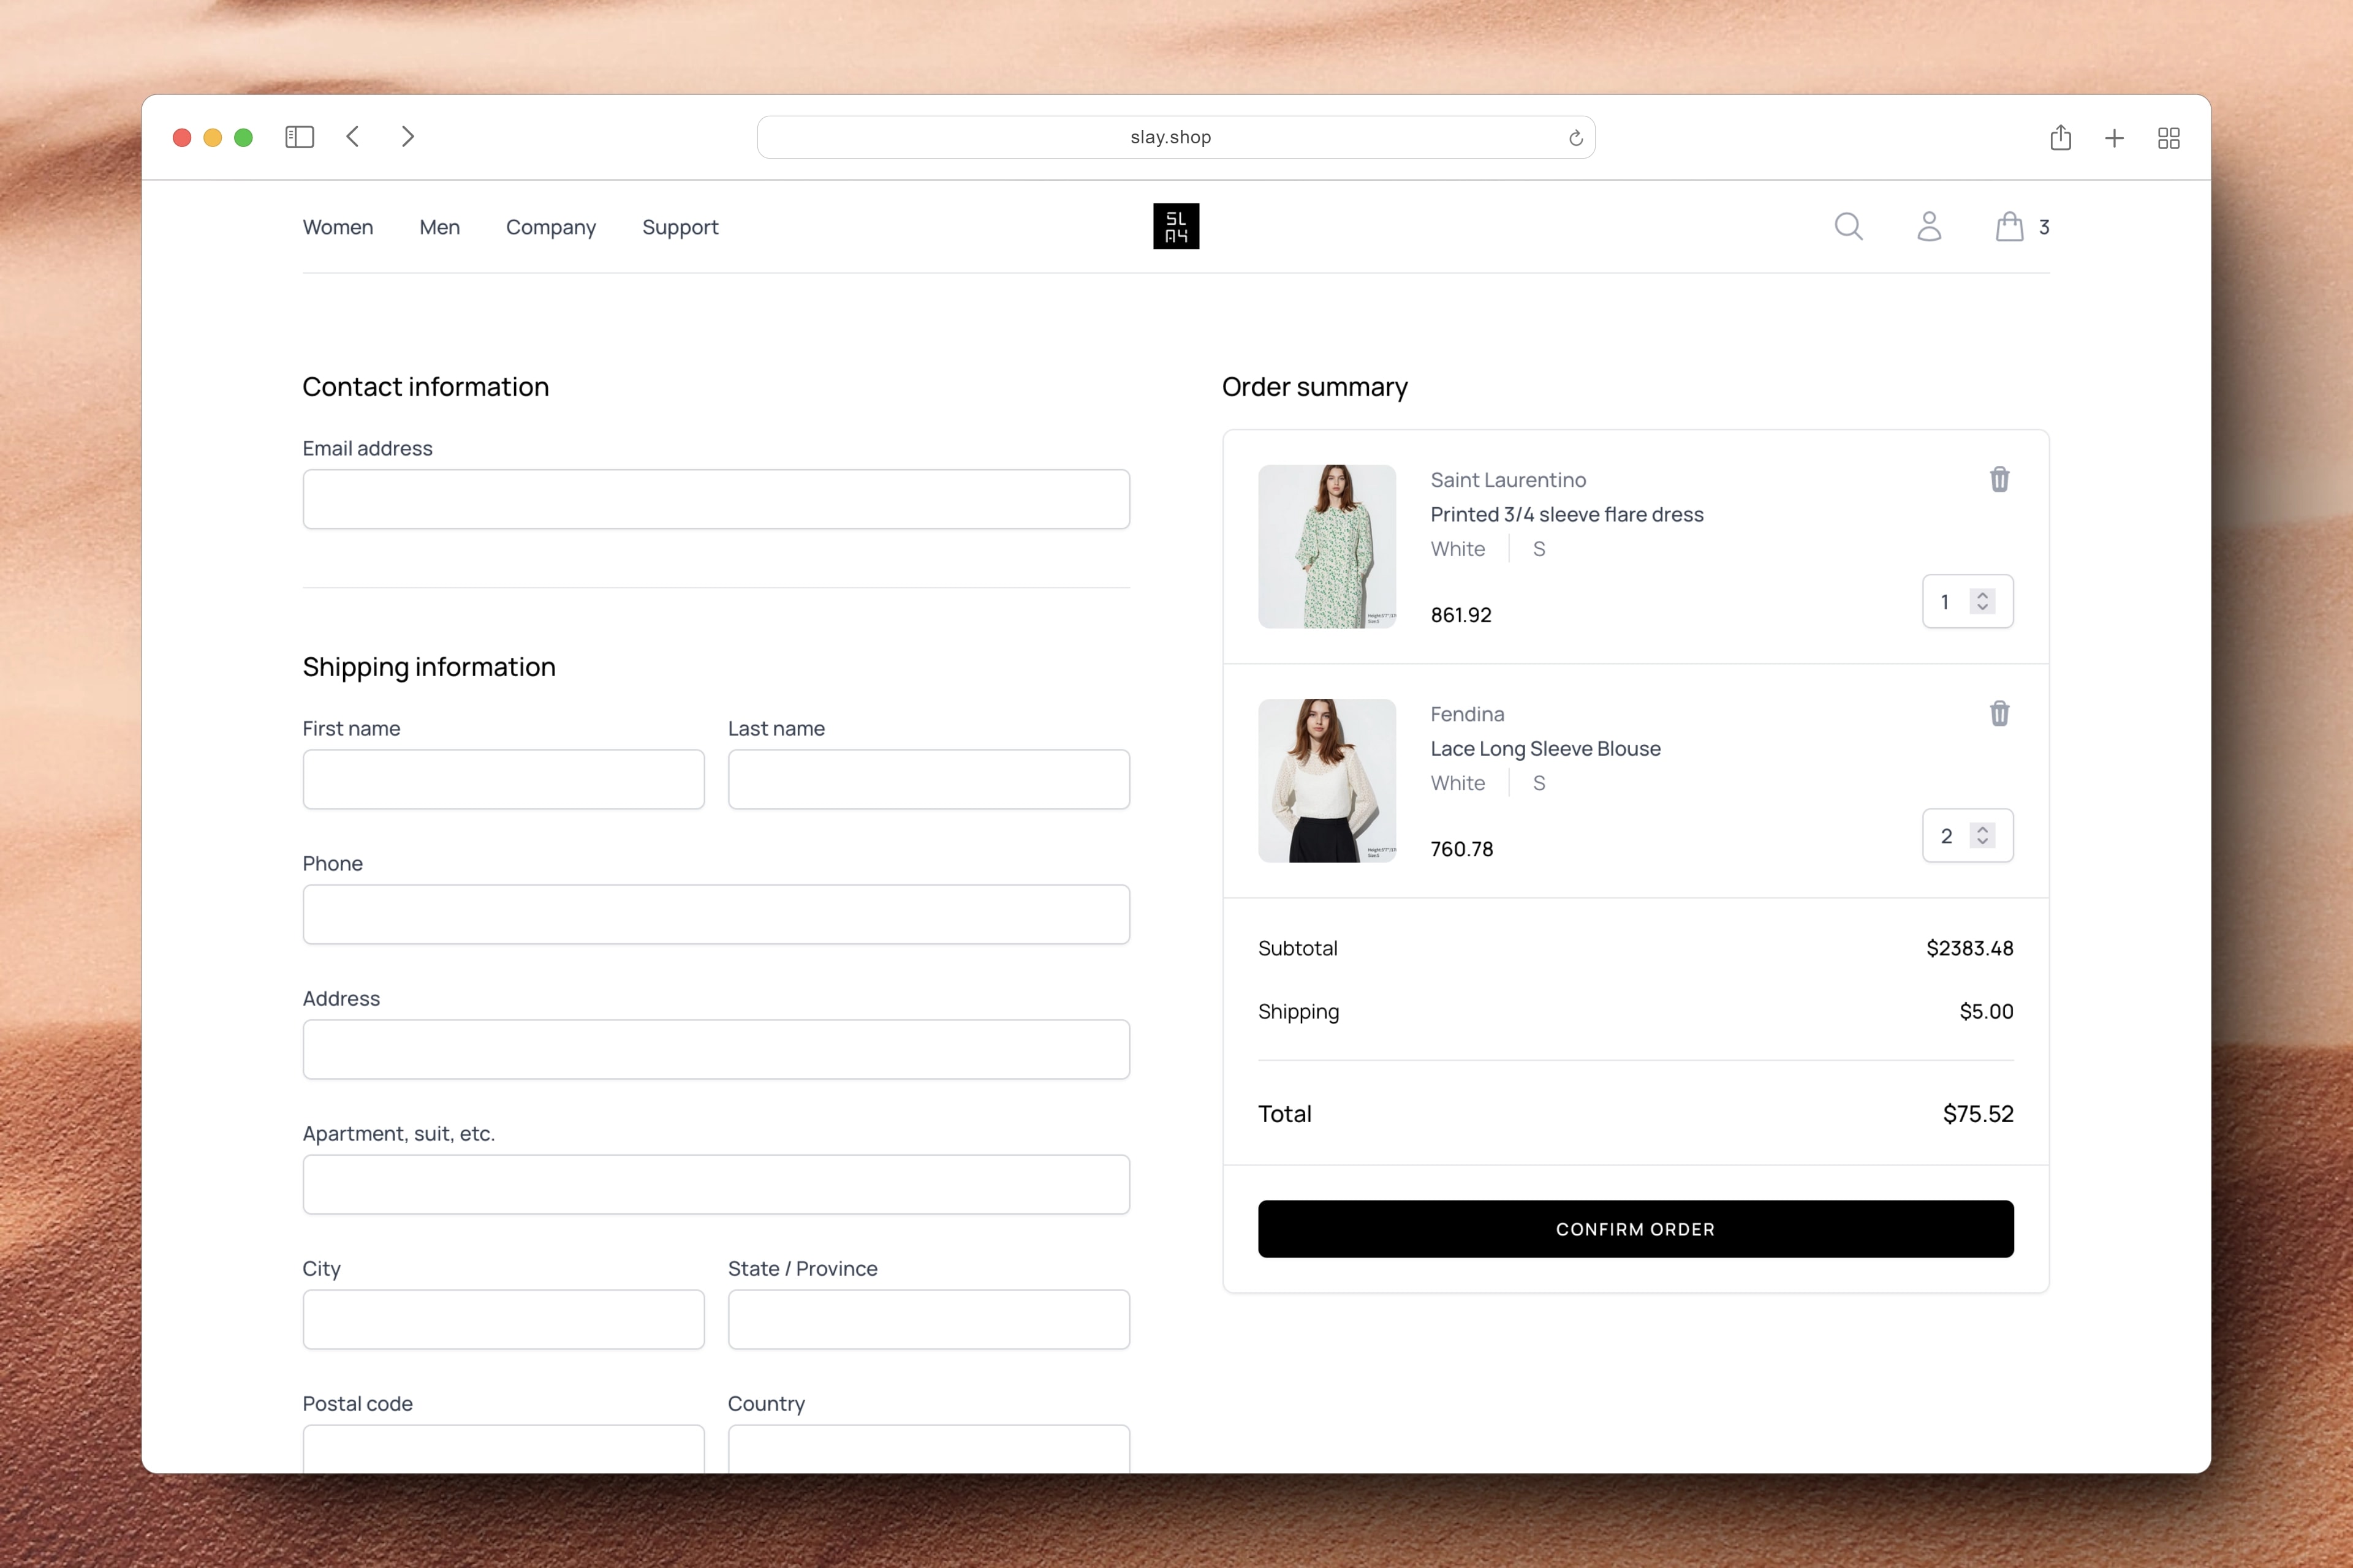The height and width of the screenshot is (1568, 2353).
Task: Focus the Address field
Action: 716,1049
